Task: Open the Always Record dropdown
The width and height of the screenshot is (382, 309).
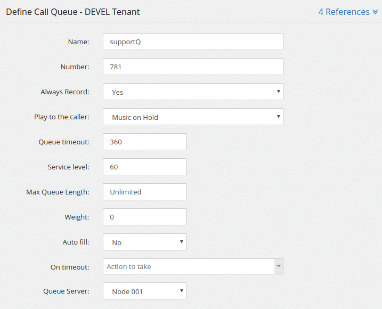Action: tap(193, 92)
